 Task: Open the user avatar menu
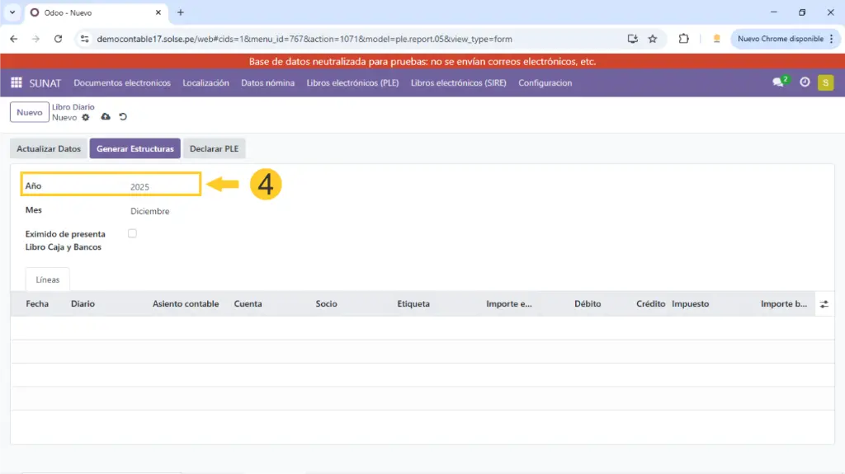(825, 82)
